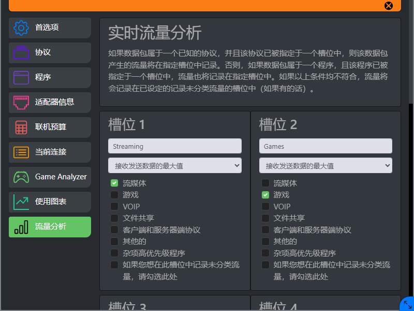Click the blue expand arrow in bottom-right corner
414x311 pixels.
pos(407,304)
